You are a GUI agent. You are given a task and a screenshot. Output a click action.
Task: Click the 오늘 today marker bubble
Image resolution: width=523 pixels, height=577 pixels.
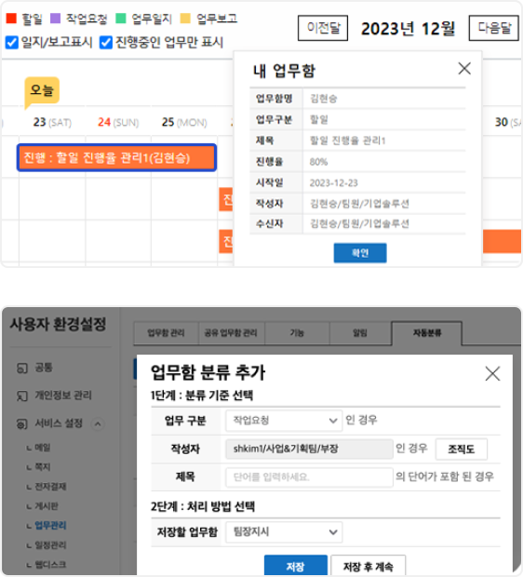42,90
